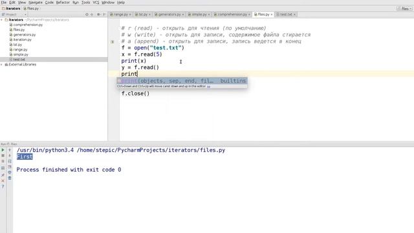Click the Up the stack trace arrow
The image size is (414, 233).
tap(10, 150)
